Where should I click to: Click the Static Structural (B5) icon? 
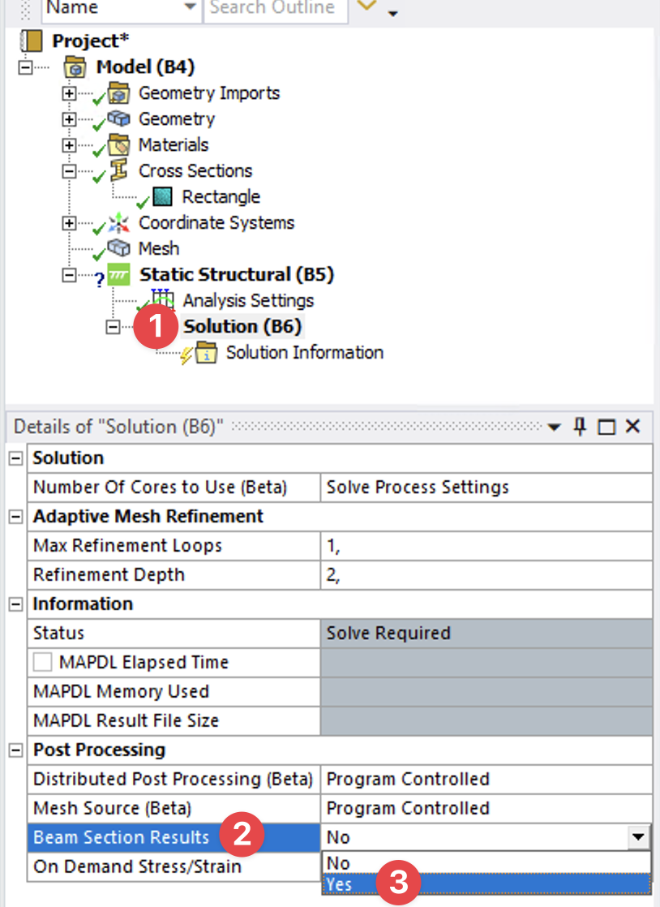[x=120, y=275]
